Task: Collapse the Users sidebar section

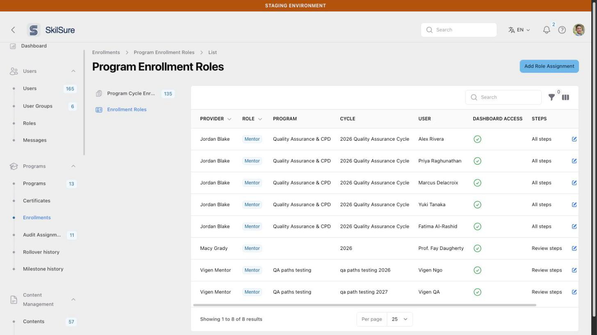Action: [73, 71]
